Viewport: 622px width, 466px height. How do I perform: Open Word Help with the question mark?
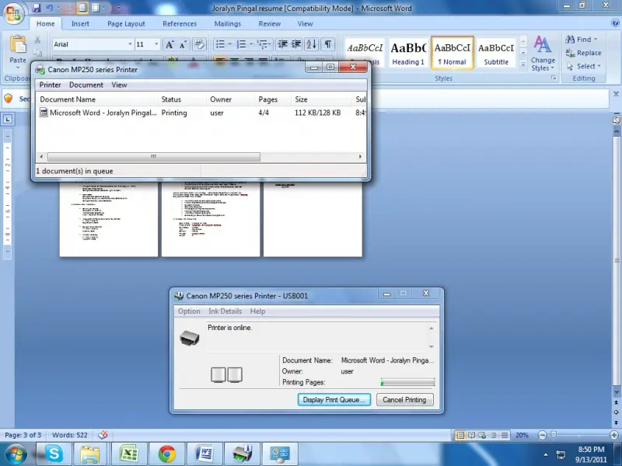coord(615,23)
